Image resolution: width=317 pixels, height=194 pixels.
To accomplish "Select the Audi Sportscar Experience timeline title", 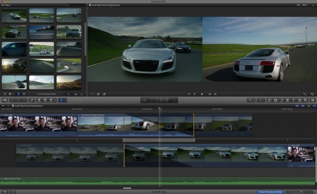I will (x=29, y=106).
